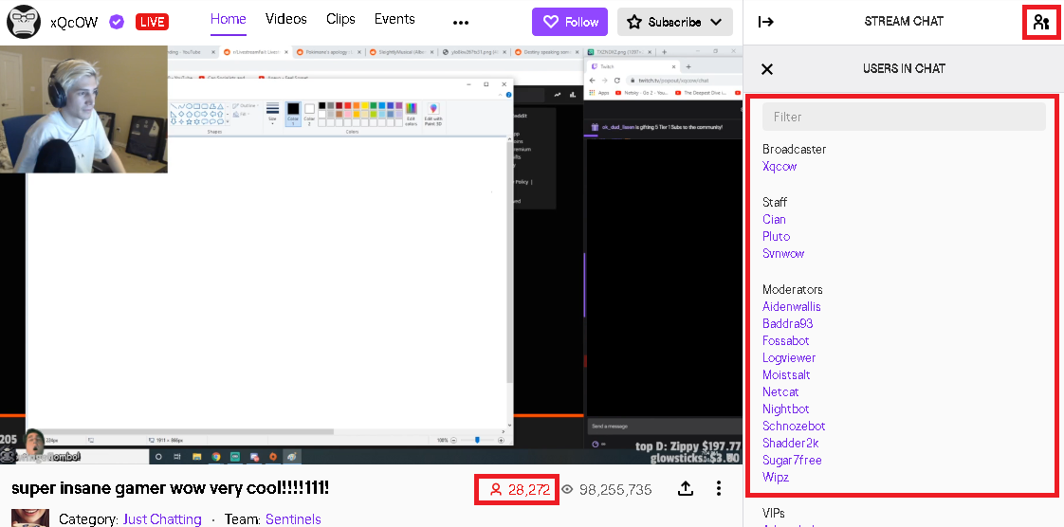1064x527 pixels.
Task: Click the xQcOW channel name
Action: coord(74,22)
